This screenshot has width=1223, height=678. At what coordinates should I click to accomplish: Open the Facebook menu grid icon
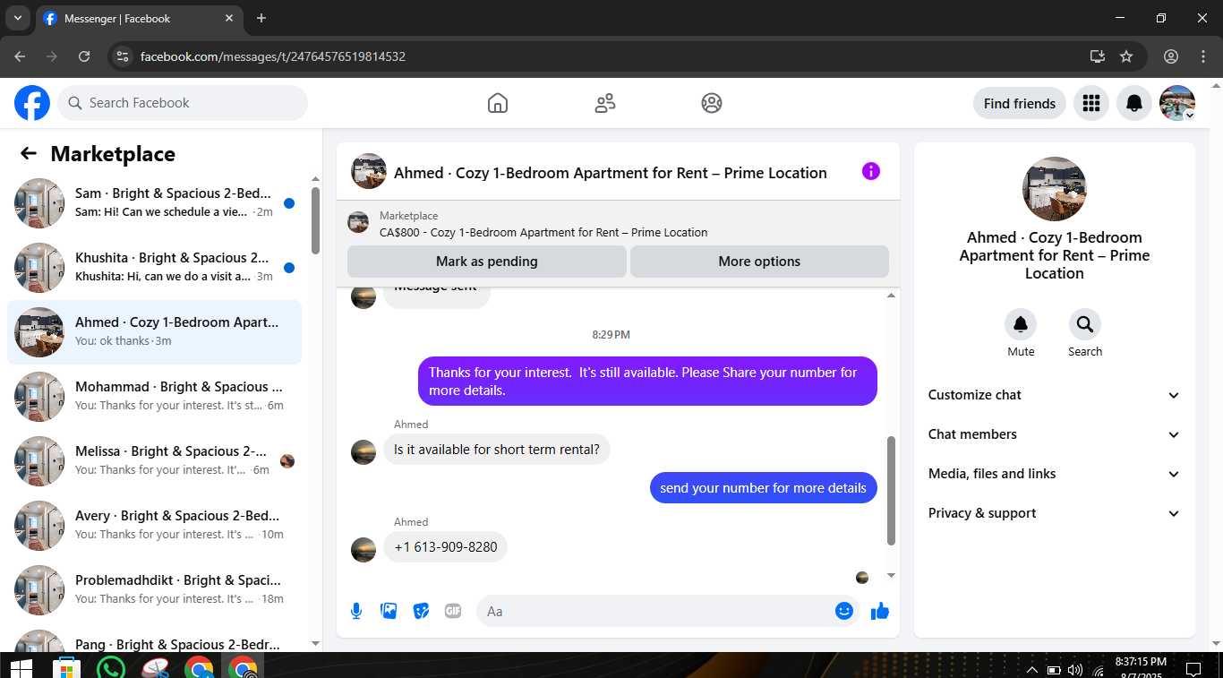[1090, 103]
